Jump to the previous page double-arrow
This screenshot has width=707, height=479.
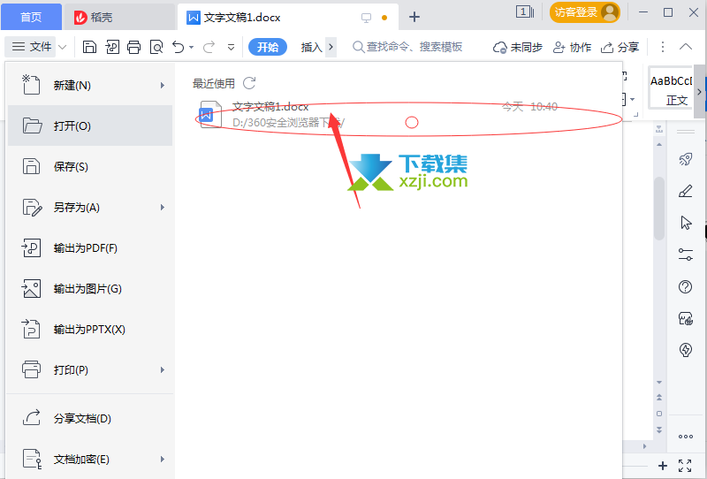tap(659, 398)
